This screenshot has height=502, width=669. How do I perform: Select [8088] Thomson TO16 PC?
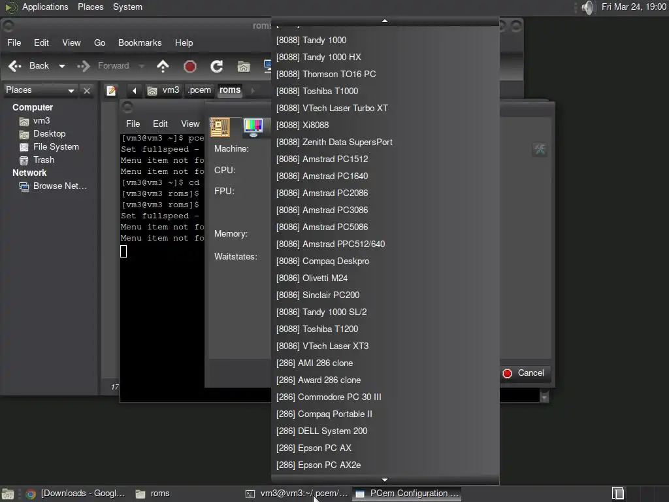coord(385,75)
